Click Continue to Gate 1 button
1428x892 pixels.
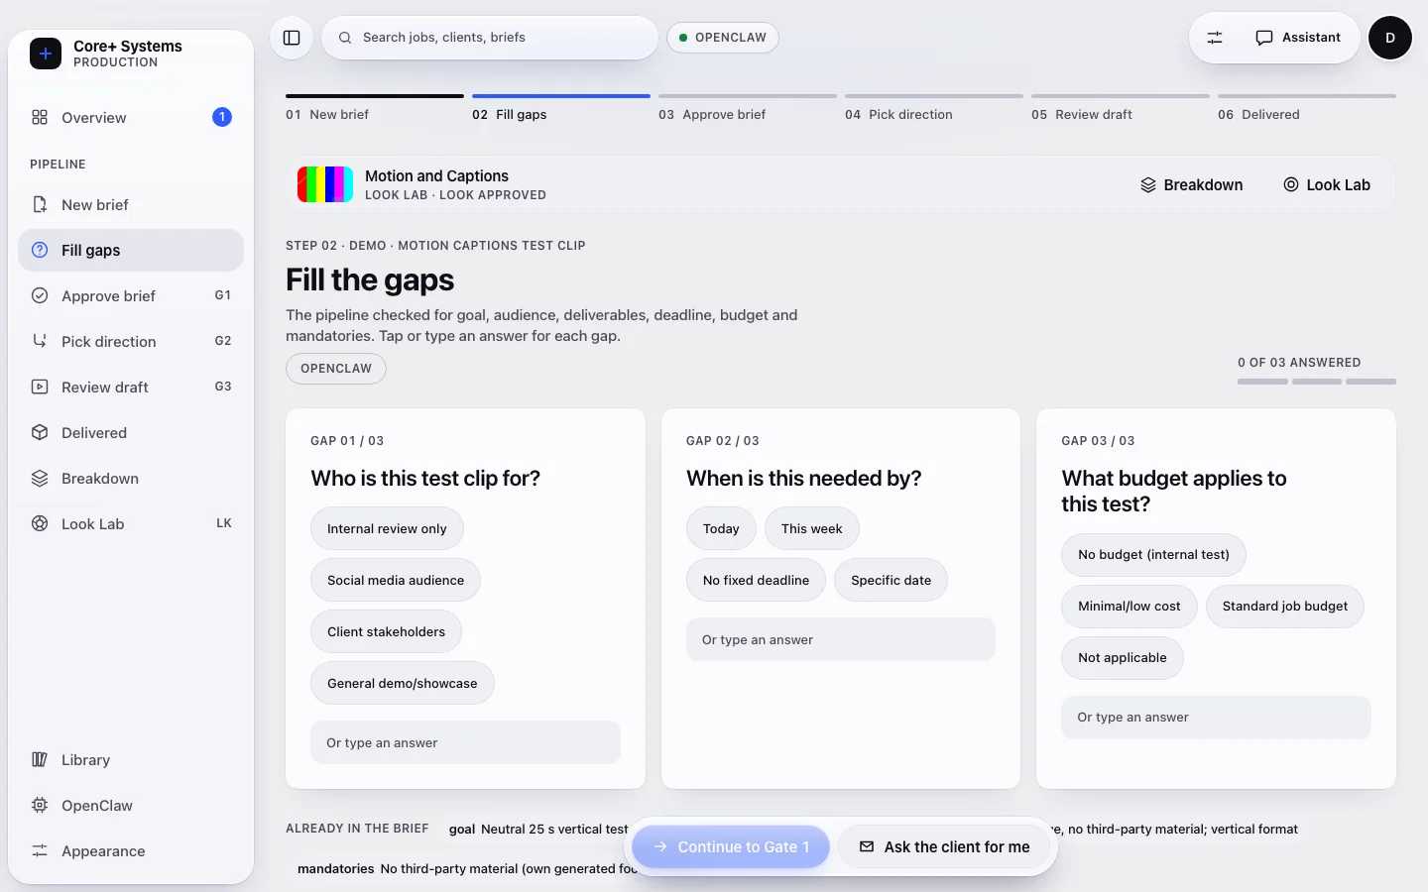(731, 847)
